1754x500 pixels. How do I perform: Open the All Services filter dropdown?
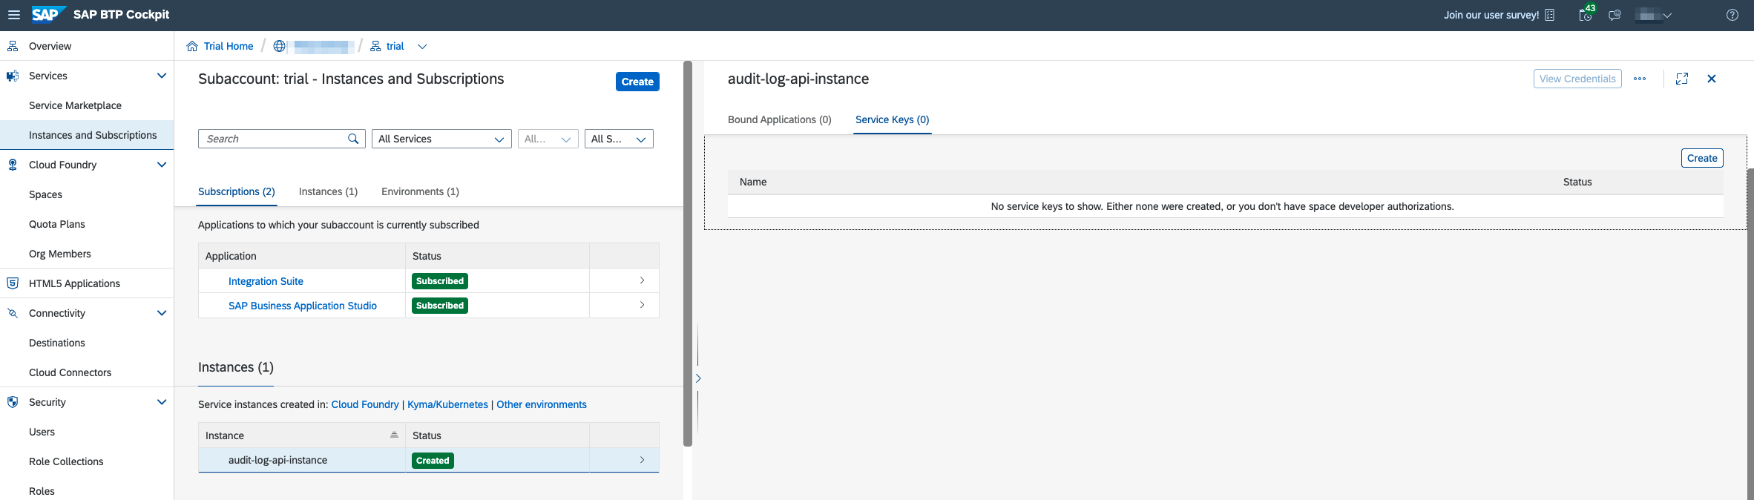point(441,139)
